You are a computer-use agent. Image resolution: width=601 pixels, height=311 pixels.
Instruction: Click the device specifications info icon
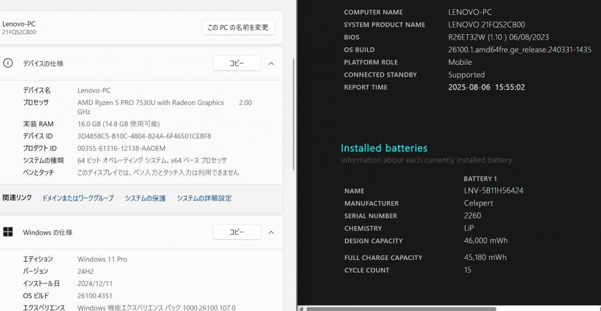8,63
